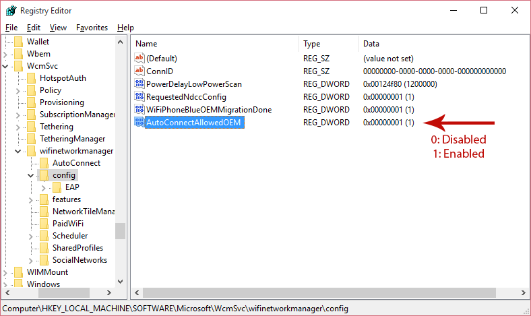Click the RequestedNdccConfig DWORD icon
The height and width of the screenshot is (316, 531).
click(139, 96)
